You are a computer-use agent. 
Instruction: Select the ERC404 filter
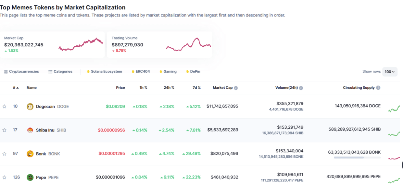(x=141, y=72)
